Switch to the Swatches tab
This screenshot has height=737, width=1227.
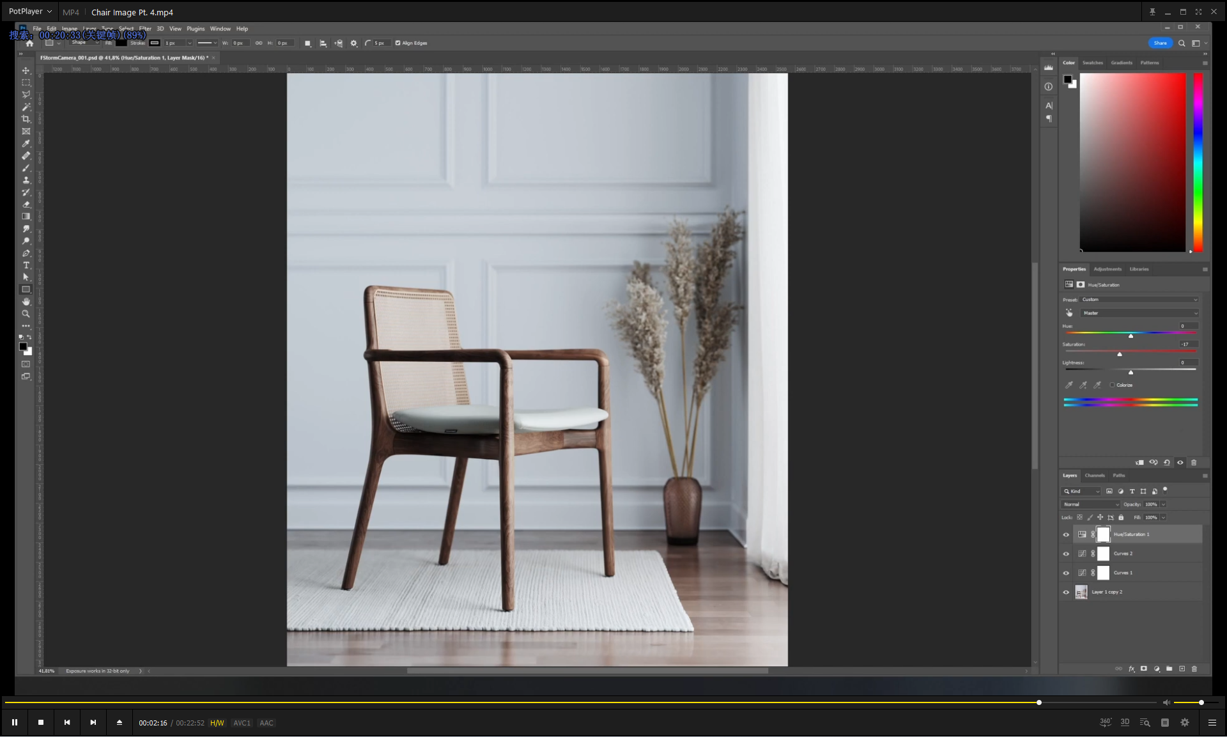pos(1093,63)
